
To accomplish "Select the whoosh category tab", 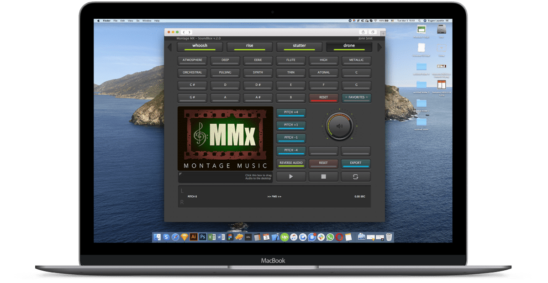I will click(x=200, y=47).
